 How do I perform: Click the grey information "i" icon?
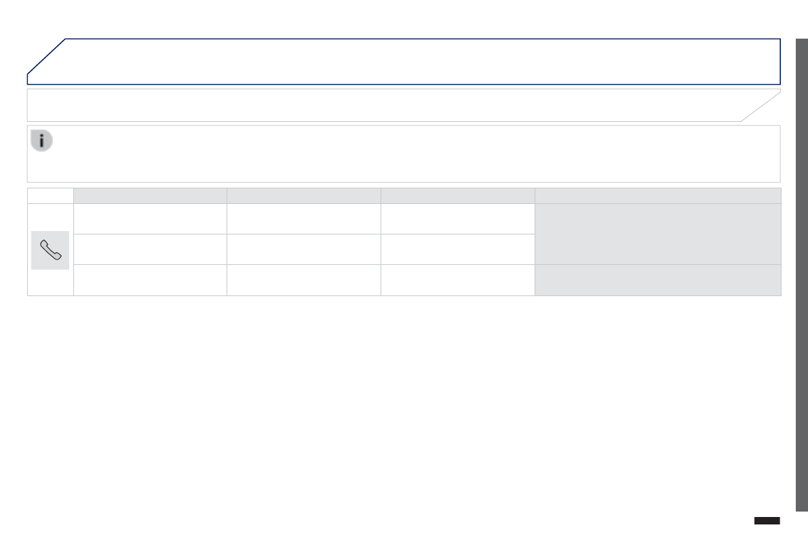point(41,140)
